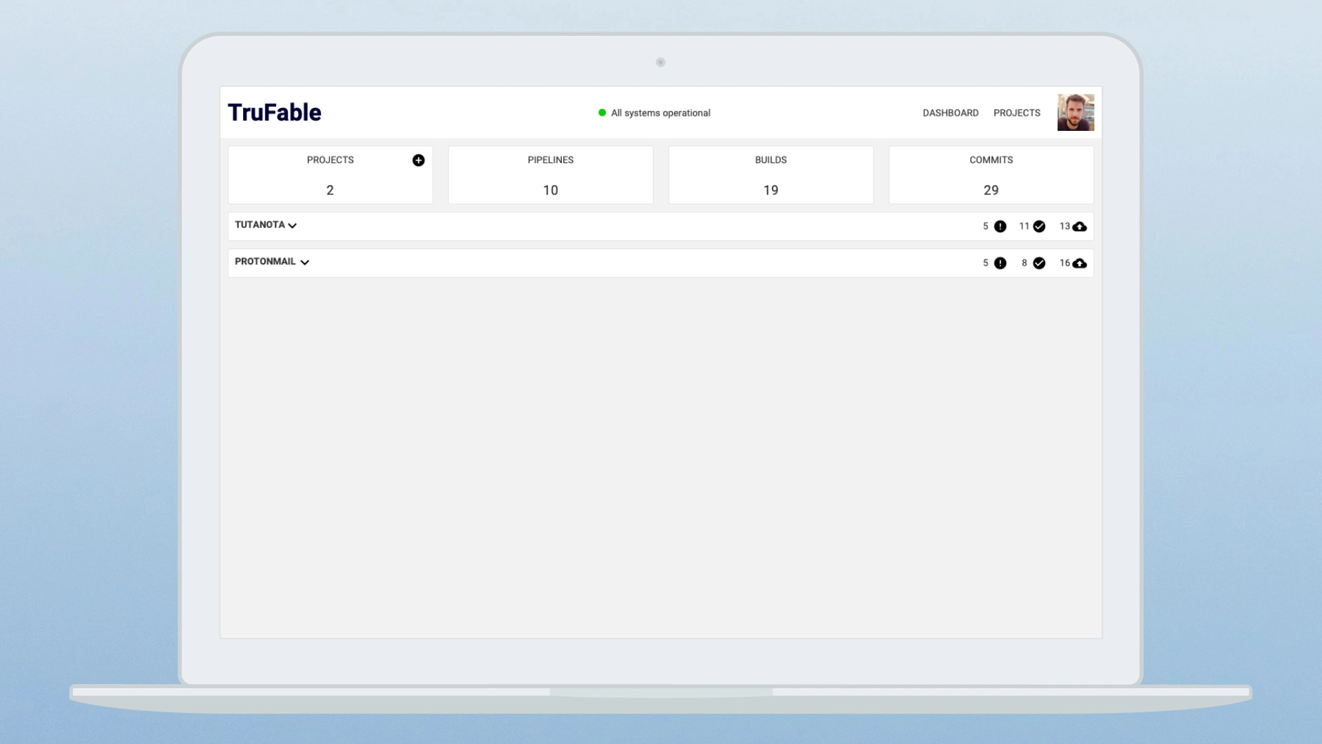Click the PROJECTS card title
The height and width of the screenshot is (744, 1322).
tap(330, 160)
